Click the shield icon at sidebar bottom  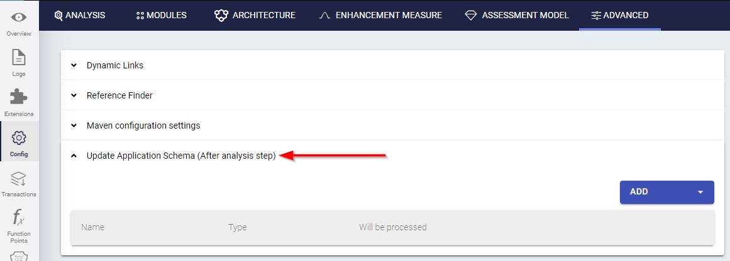click(x=19, y=256)
